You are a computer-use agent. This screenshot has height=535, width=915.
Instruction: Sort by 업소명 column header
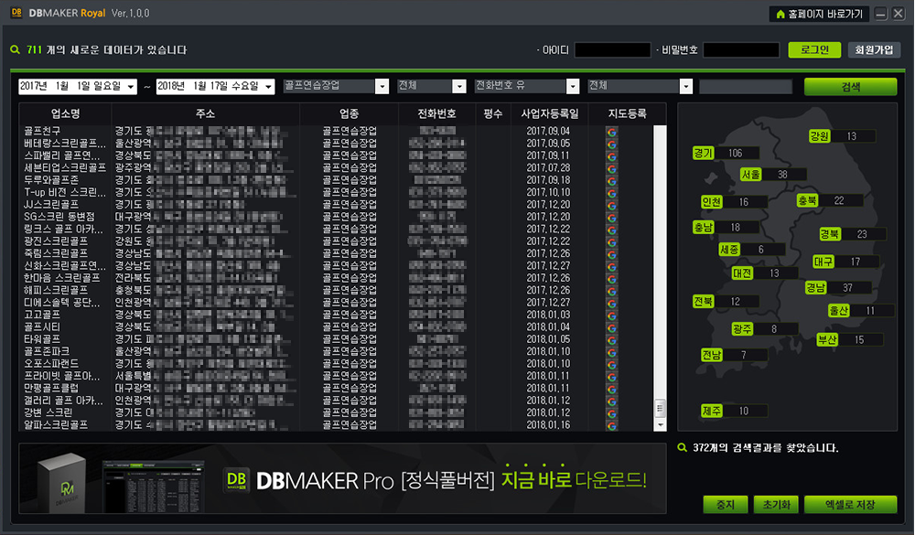[x=65, y=113]
